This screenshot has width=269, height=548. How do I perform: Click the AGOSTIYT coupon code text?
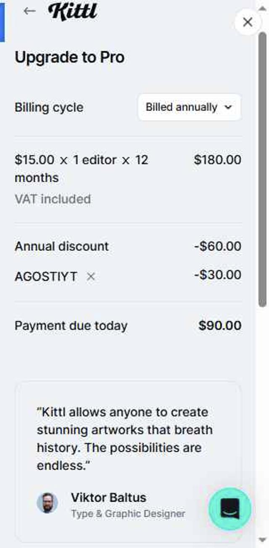[x=46, y=277]
